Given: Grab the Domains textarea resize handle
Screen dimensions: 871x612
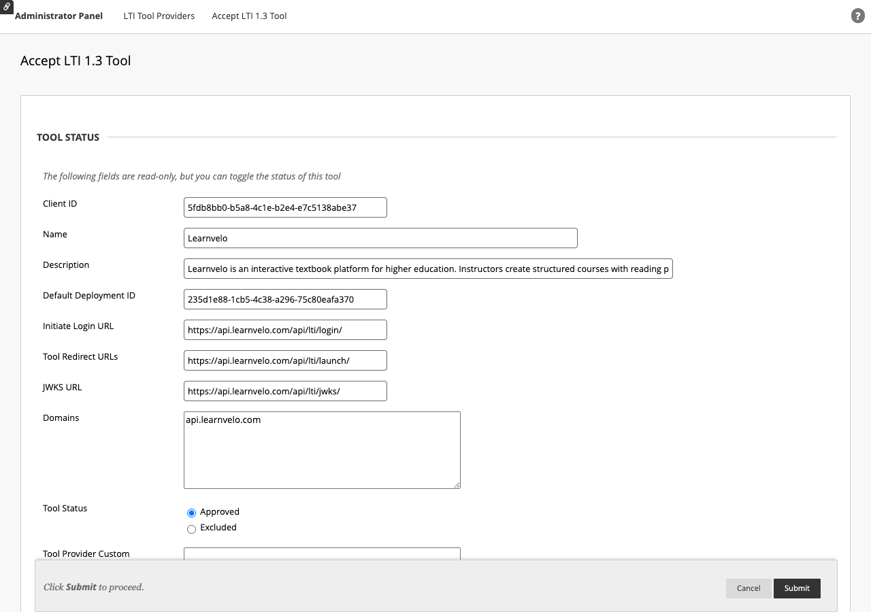Looking at the screenshot, I should pyautogui.click(x=457, y=484).
